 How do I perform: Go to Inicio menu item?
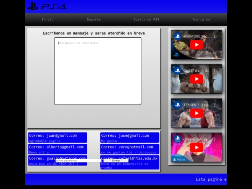click(48, 20)
